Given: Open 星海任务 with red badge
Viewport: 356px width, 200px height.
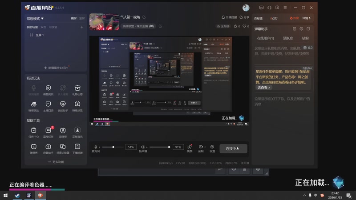Looking at the screenshot, I should pos(48,132).
